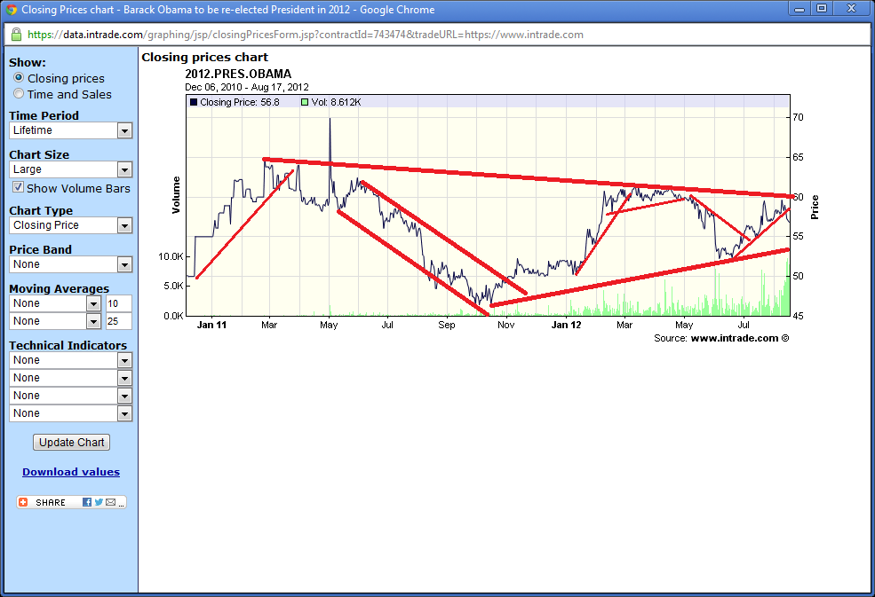The image size is (875, 597).
Task: Click the 10.0K volume axis label
Action: coord(171,256)
